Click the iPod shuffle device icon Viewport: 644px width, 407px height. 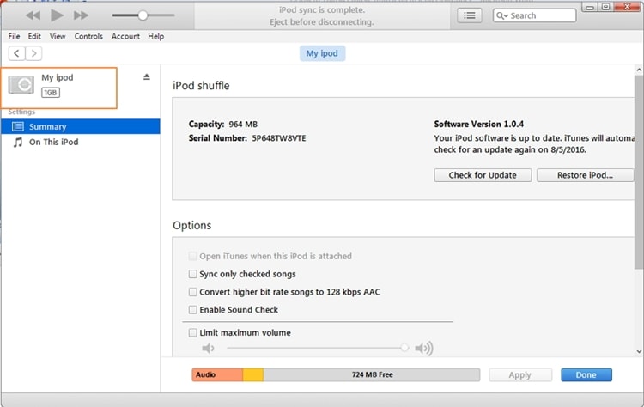tap(21, 85)
